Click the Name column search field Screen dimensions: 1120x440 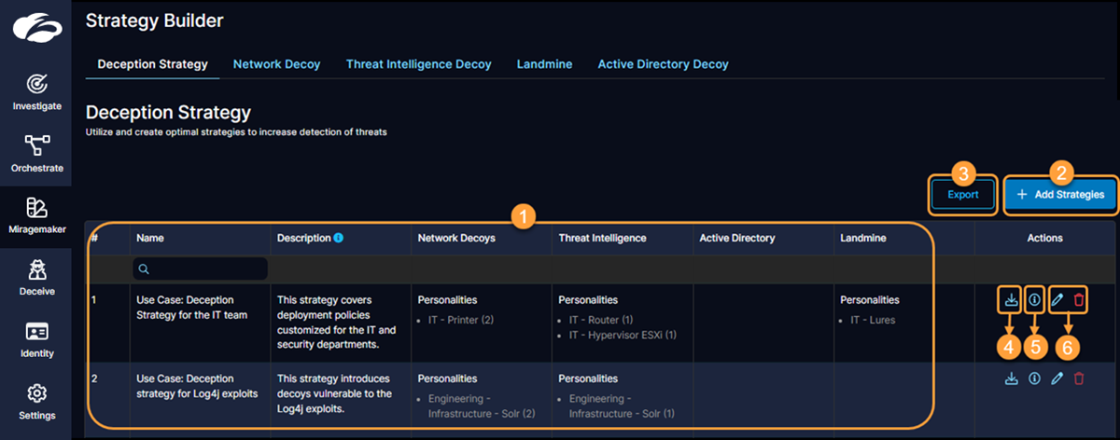point(200,269)
